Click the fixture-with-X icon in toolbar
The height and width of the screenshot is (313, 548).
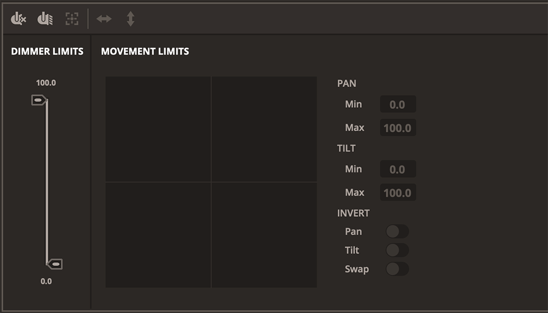click(19, 19)
